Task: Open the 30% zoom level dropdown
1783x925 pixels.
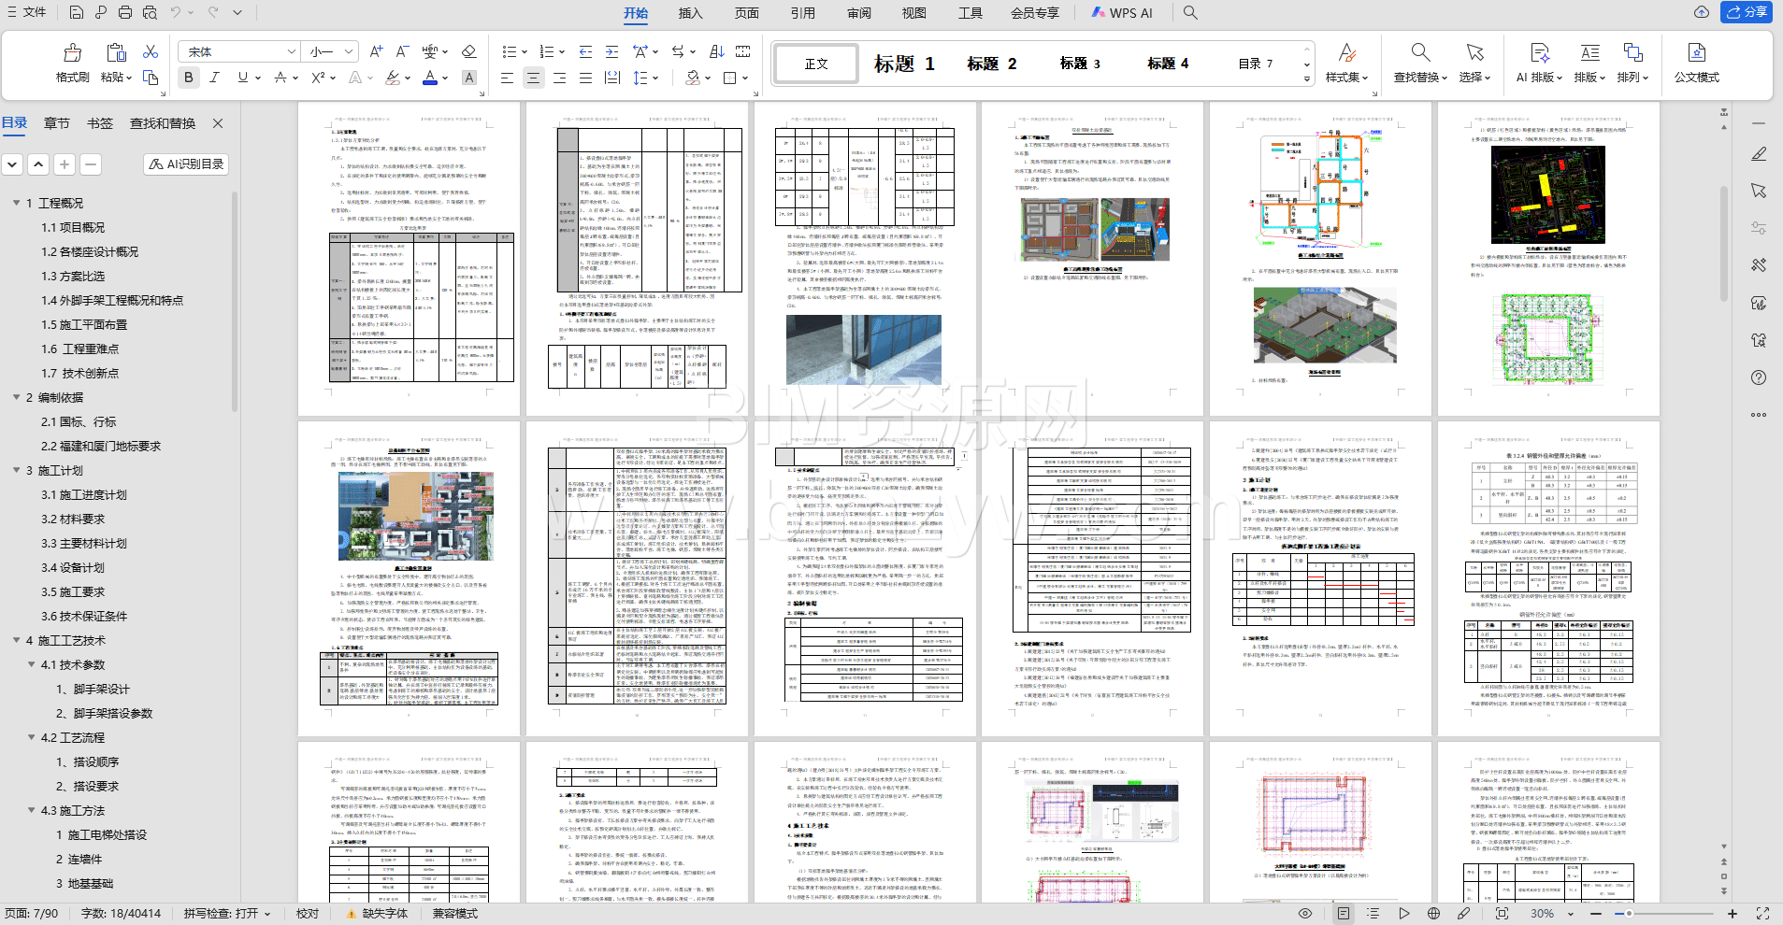Action: pos(1571,913)
